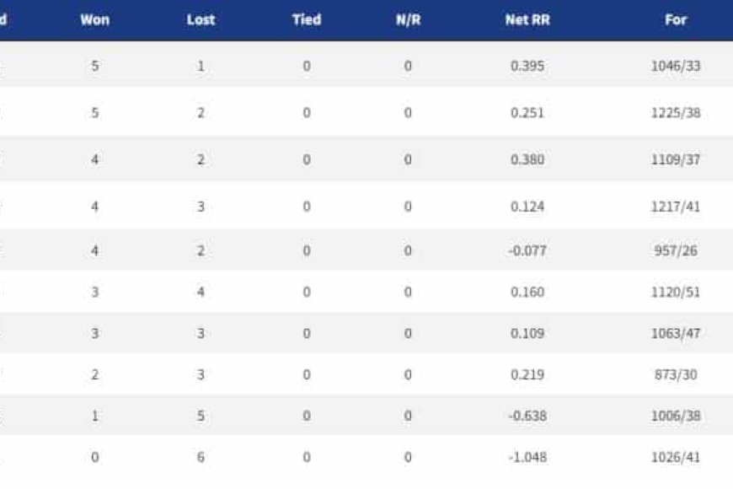The image size is (733, 489).
Task: Select the bottom row Net RR -1.048
Action: tap(527, 458)
